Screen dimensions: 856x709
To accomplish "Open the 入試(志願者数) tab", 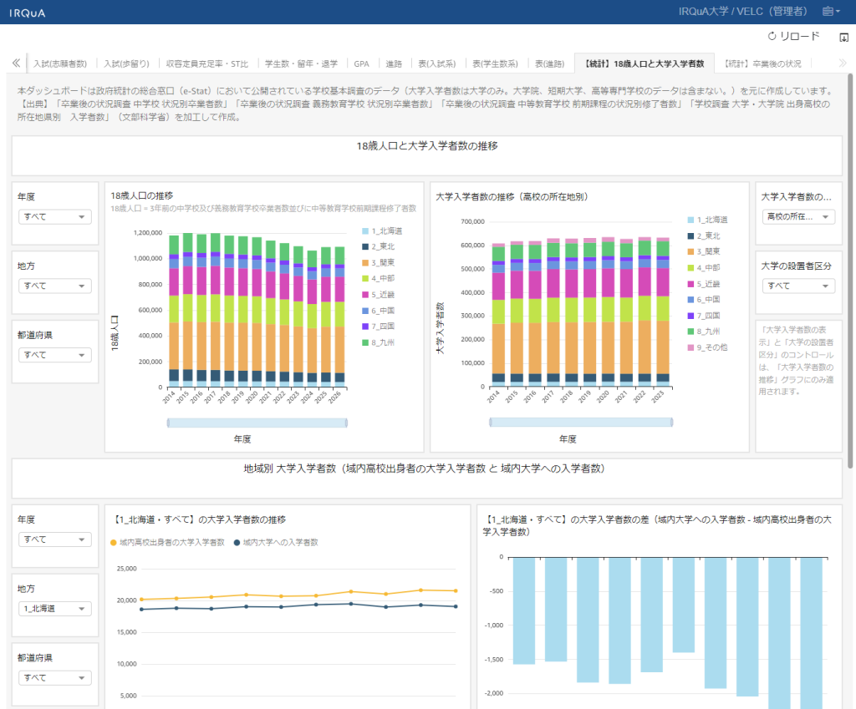I will tap(60, 63).
